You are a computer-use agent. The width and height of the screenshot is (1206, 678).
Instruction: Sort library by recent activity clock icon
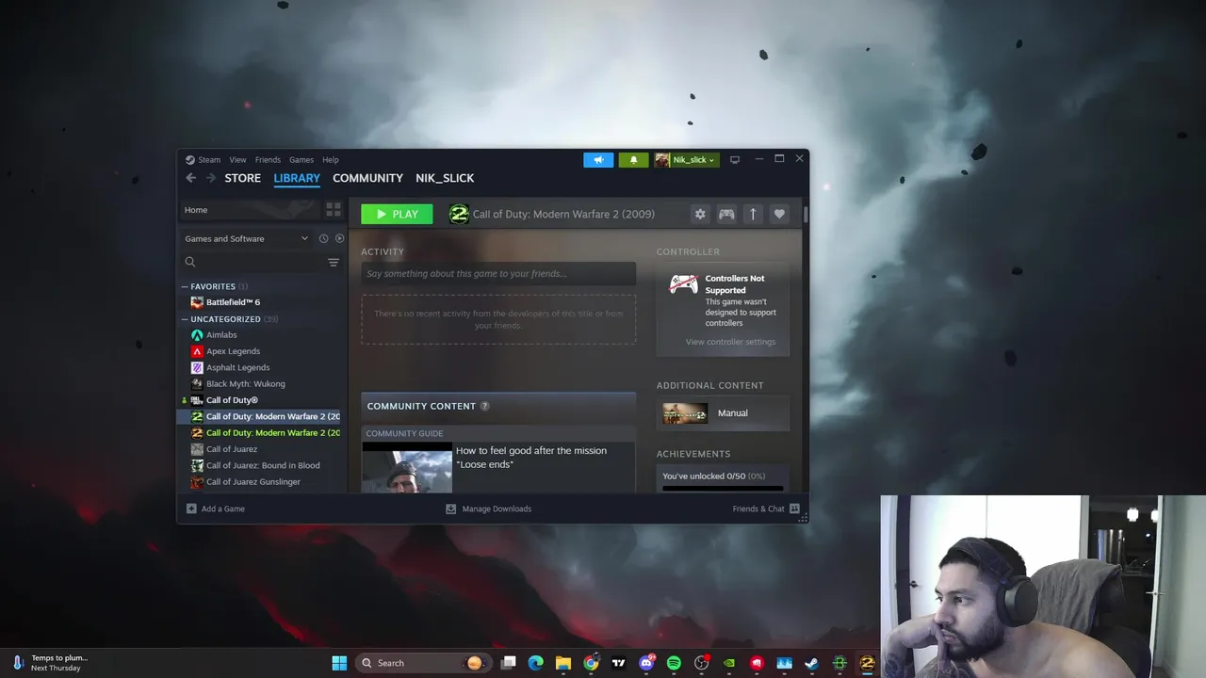(x=323, y=238)
